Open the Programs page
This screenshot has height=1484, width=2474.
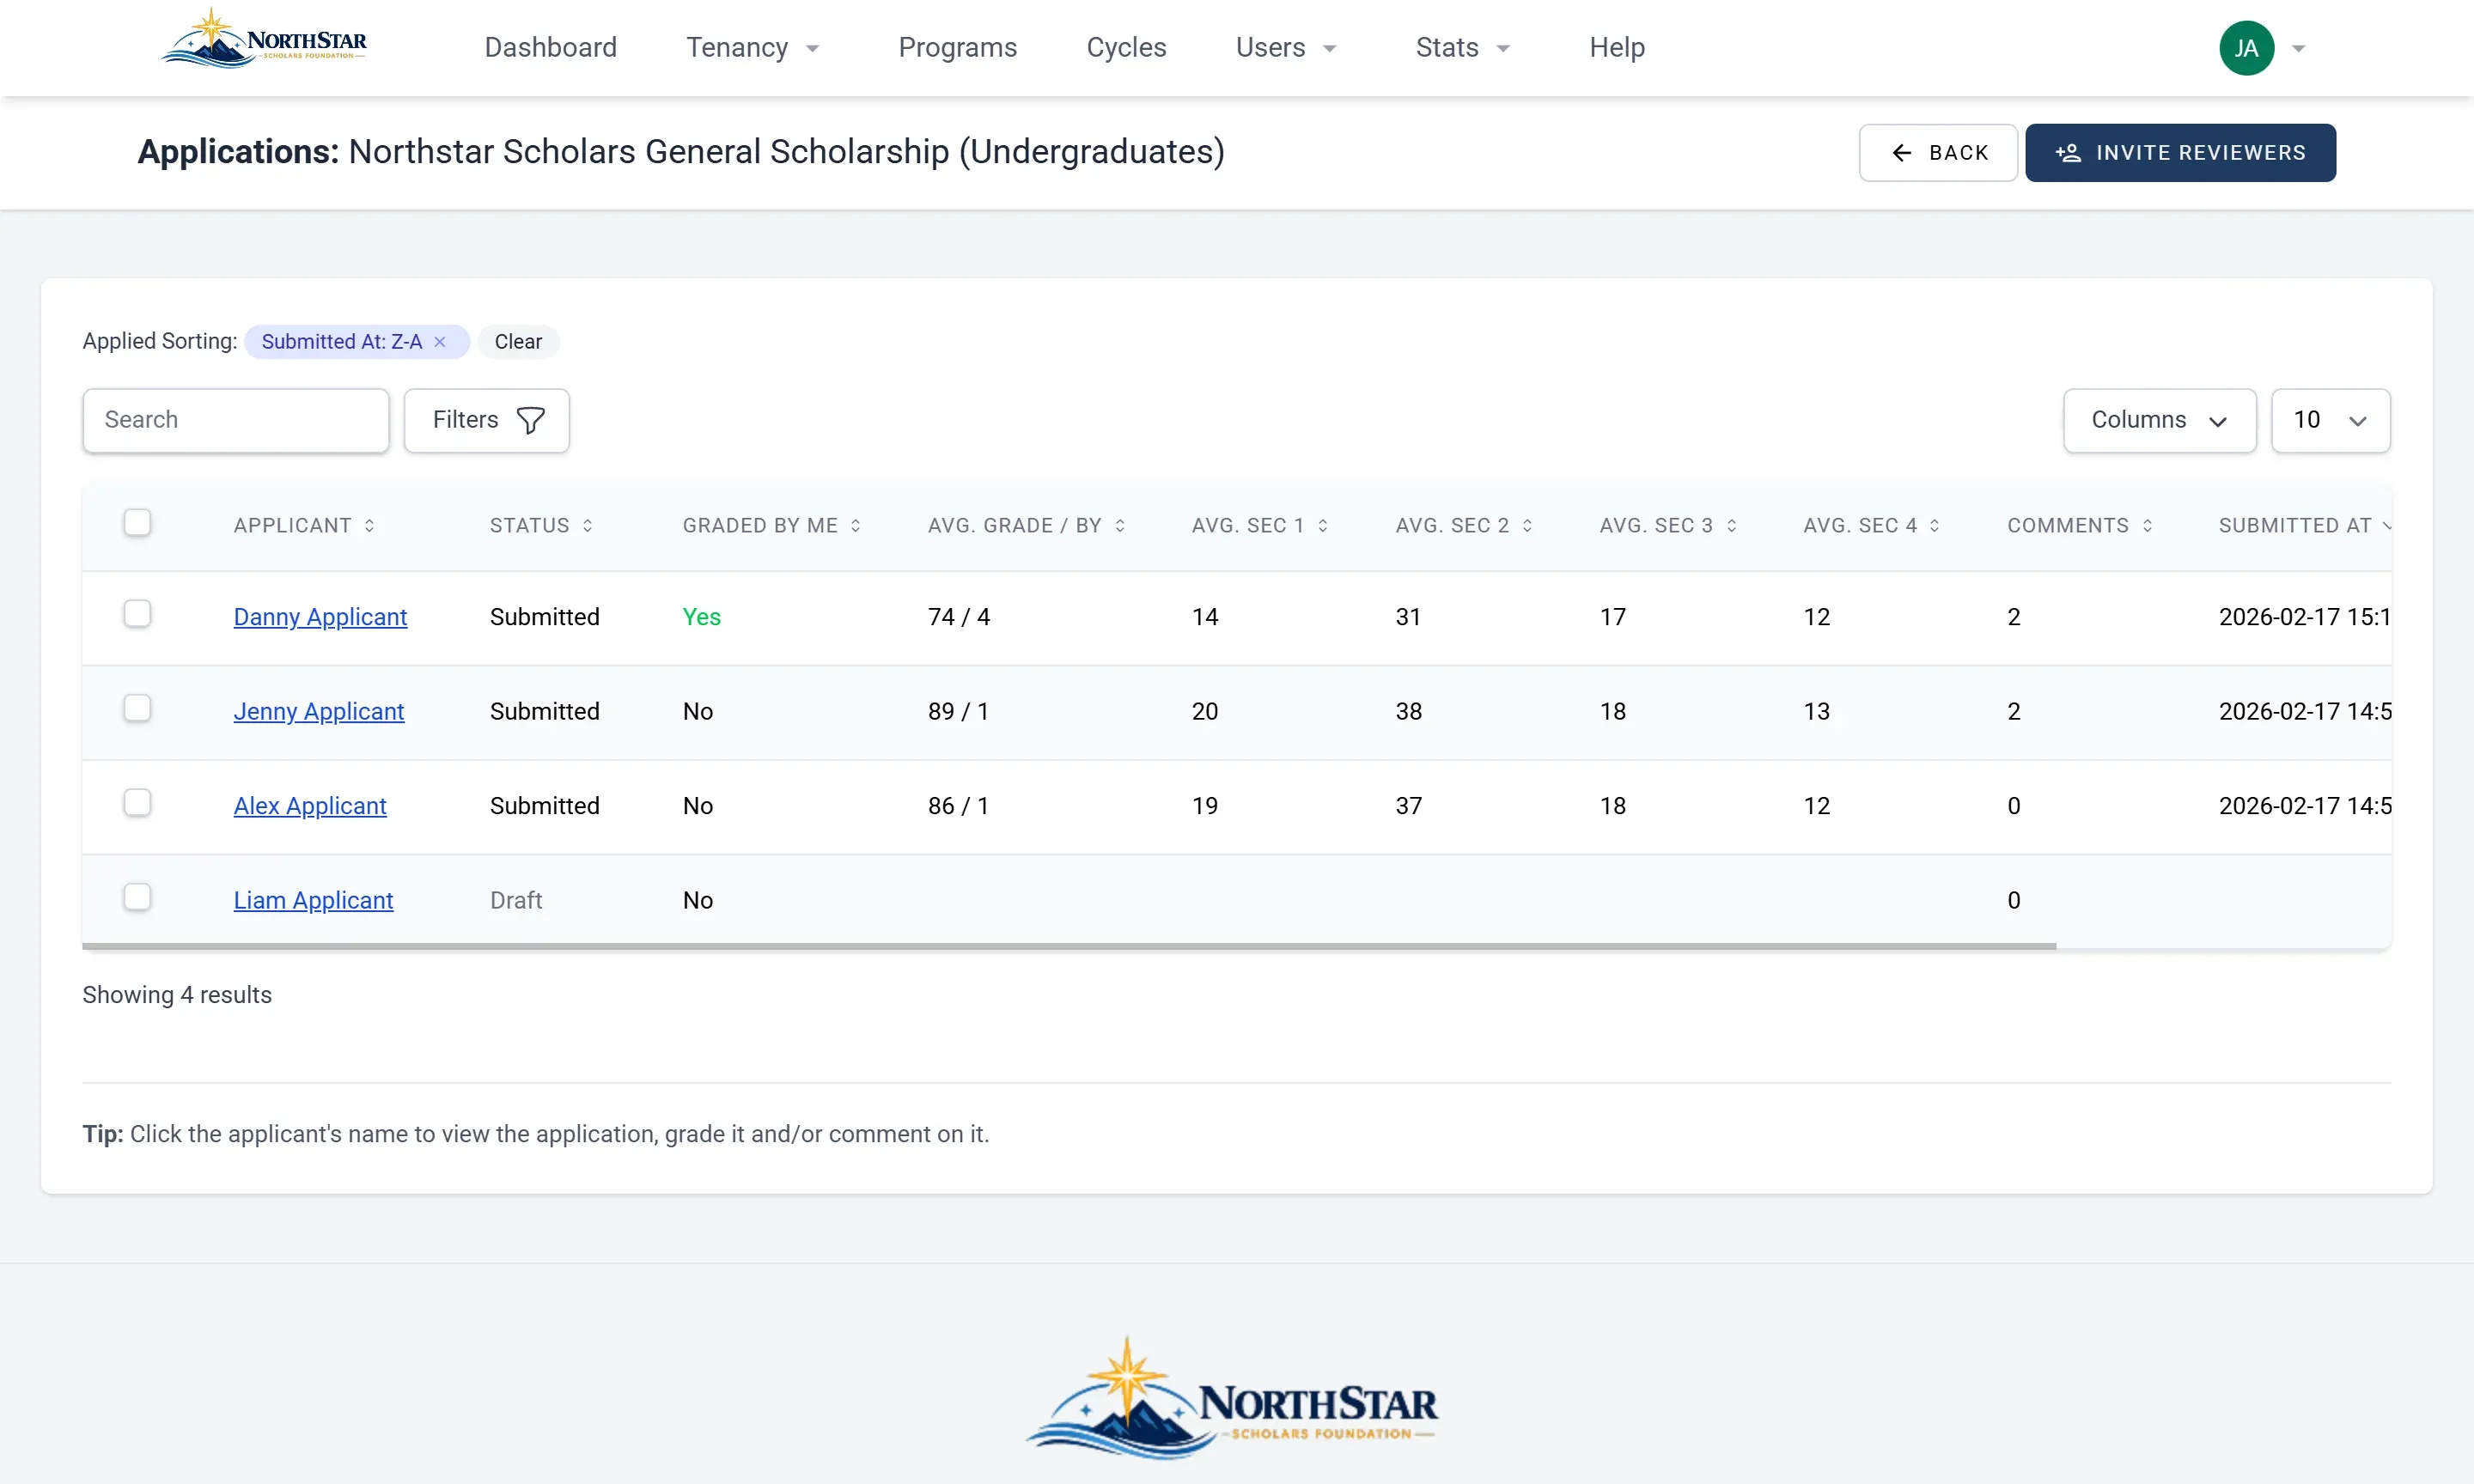tap(957, 47)
